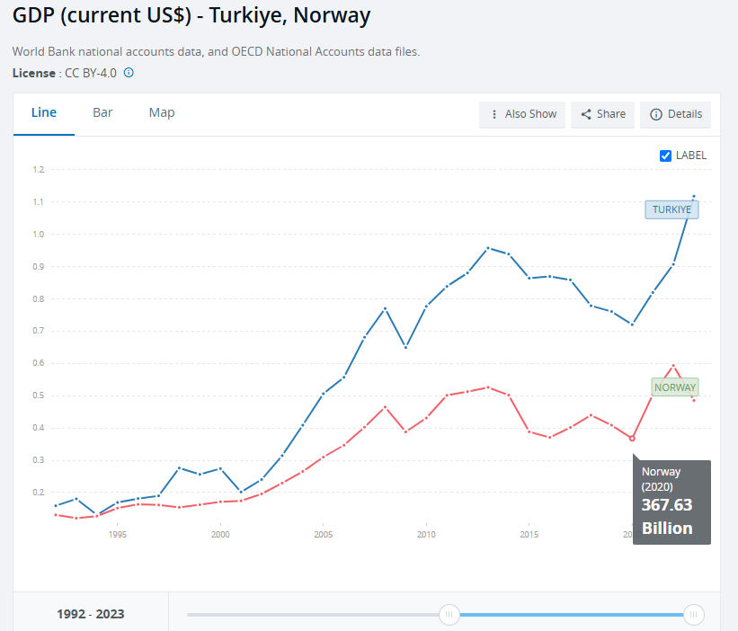Image resolution: width=738 pixels, height=631 pixels.
Task: Select the Line tab
Action: [44, 113]
